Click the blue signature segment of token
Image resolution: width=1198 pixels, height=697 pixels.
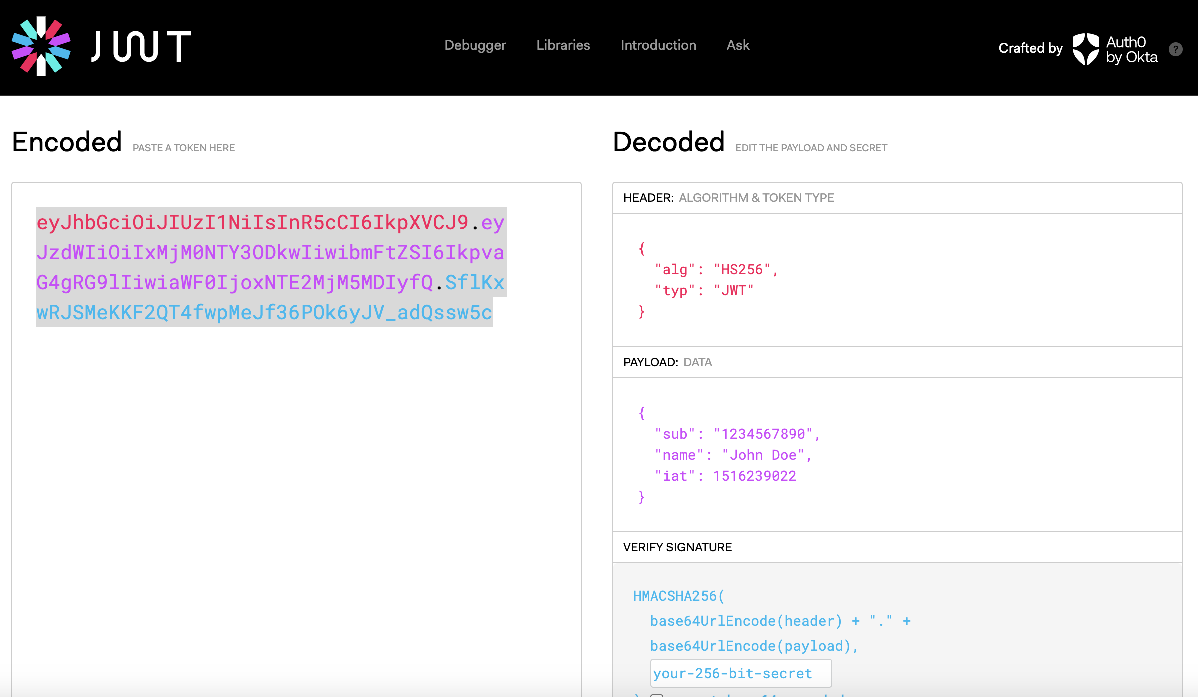pyautogui.click(x=264, y=313)
